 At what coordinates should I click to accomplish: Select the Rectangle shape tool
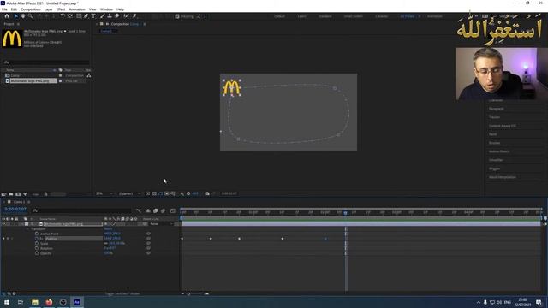coord(79,16)
